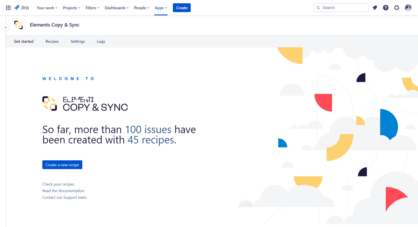Image resolution: width=418 pixels, height=227 pixels.
Task: Open your profile avatar menu
Action: pos(408,8)
